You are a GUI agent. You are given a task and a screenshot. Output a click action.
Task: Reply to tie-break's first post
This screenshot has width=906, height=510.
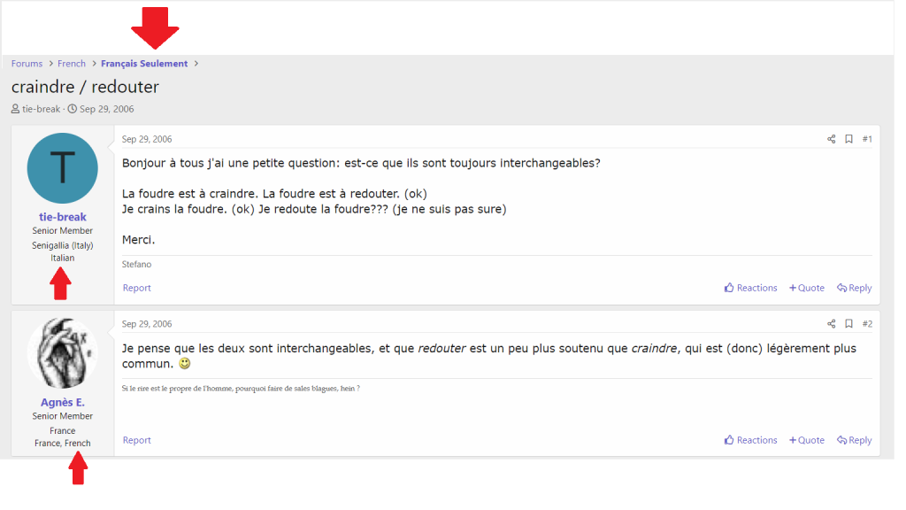pos(854,288)
